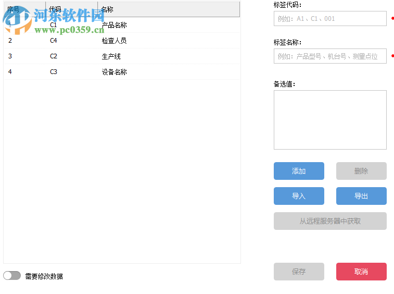This screenshot has width=394, height=294.
Task: Click the 代码 column header
Action: point(72,9)
